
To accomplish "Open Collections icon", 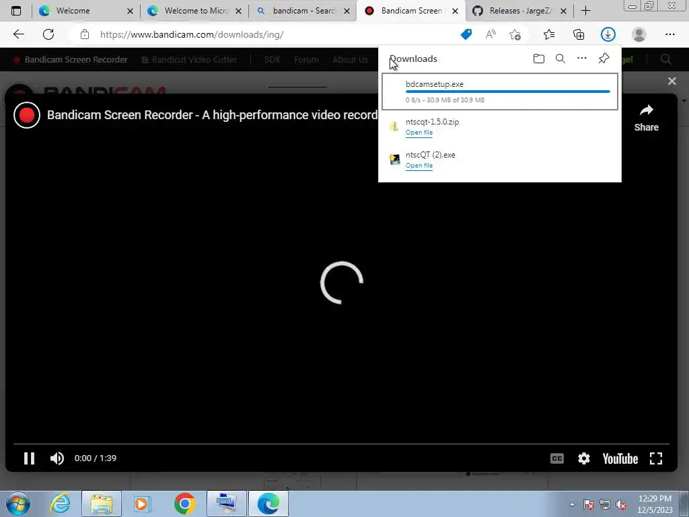I will pyautogui.click(x=579, y=34).
